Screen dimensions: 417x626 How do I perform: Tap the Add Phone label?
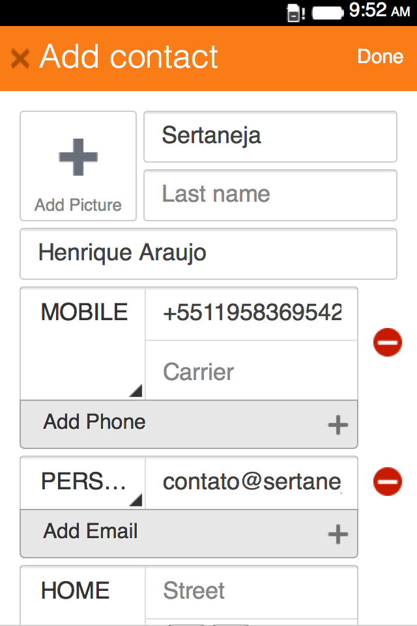(x=95, y=422)
